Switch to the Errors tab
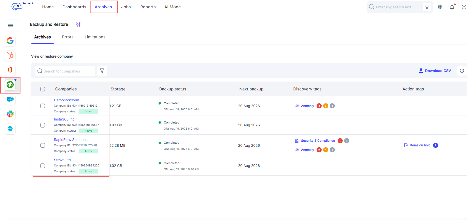The height and width of the screenshot is (220, 467). (x=68, y=37)
